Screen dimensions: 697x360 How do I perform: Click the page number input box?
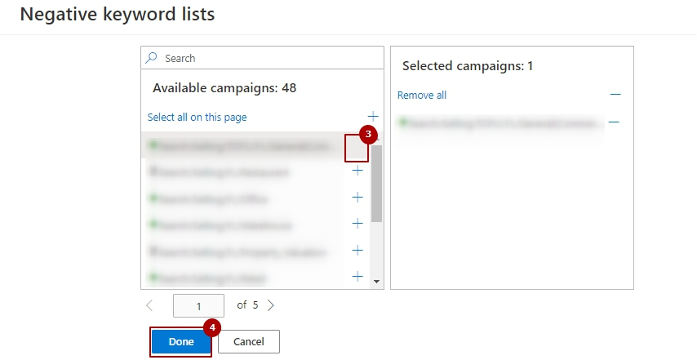coord(198,306)
